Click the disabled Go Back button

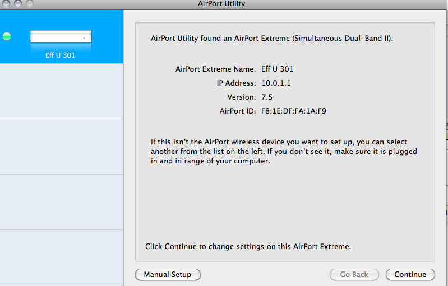click(354, 274)
